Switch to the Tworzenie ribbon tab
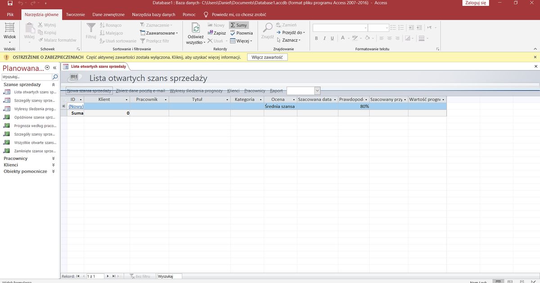The width and height of the screenshot is (540, 283). (x=75, y=14)
